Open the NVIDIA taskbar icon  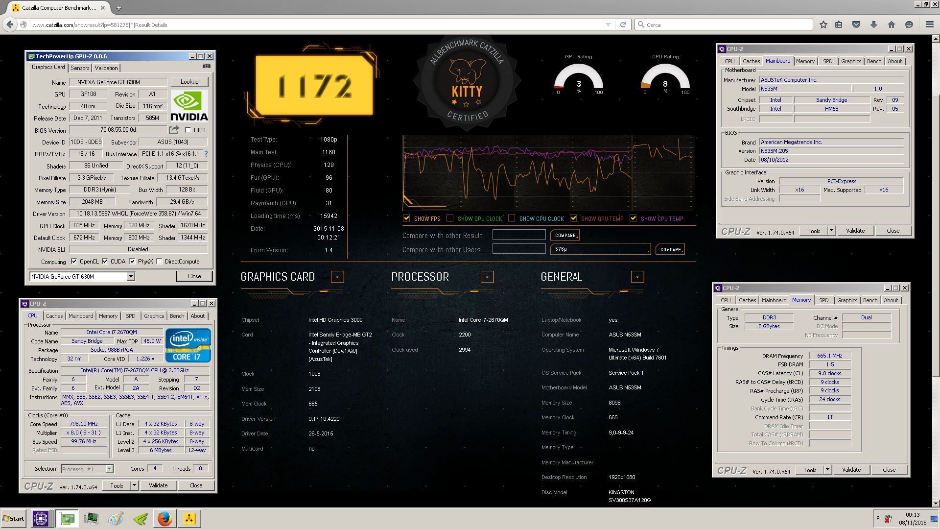pyautogui.click(x=140, y=519)
